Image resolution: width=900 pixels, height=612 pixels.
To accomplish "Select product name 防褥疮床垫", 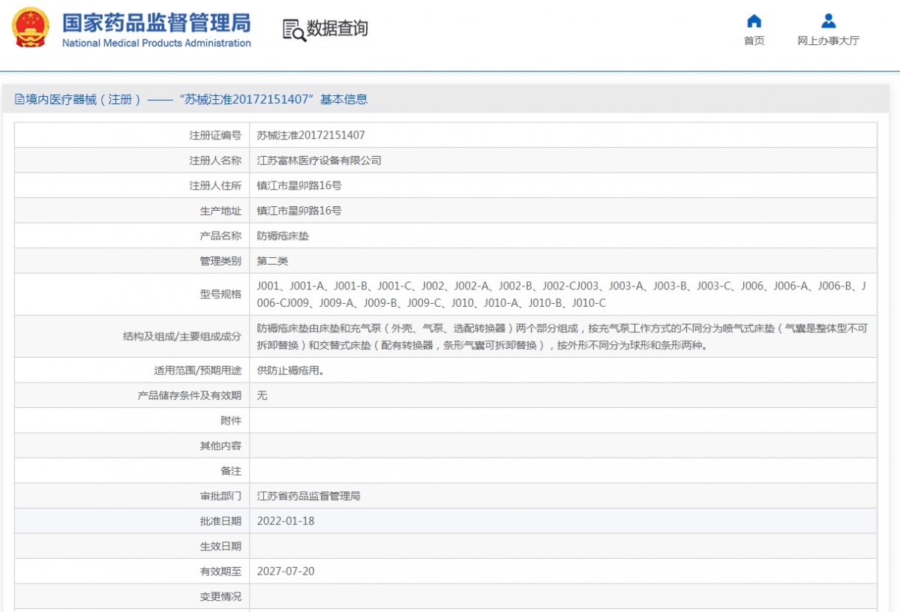I will tap(283, 236).
